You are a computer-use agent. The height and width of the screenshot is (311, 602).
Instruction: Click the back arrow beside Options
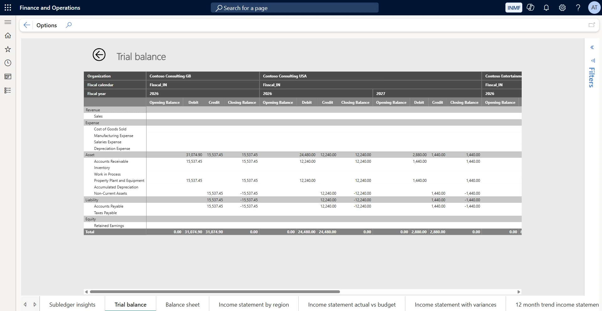(x=27, y=25)
